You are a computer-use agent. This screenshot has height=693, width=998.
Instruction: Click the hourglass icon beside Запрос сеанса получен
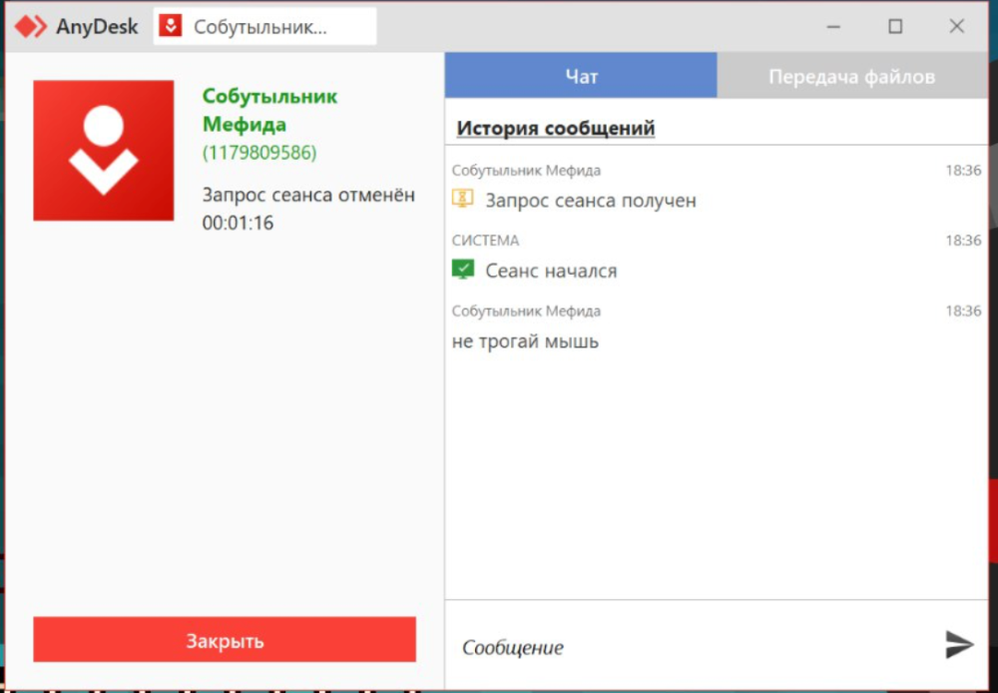pyautogui.click(x=463, y=199)
